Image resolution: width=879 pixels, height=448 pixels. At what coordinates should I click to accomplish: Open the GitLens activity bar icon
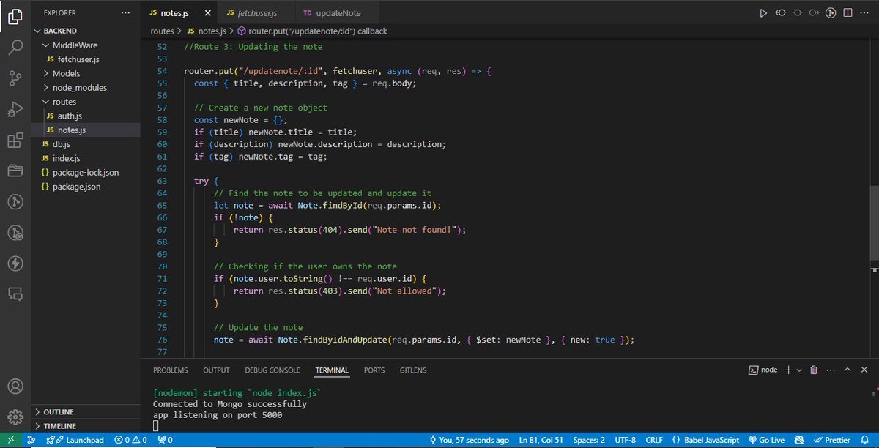[x=15, y=201]
